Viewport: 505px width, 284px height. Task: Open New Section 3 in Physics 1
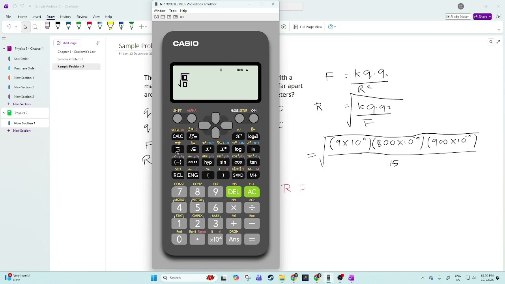[24, 97]
